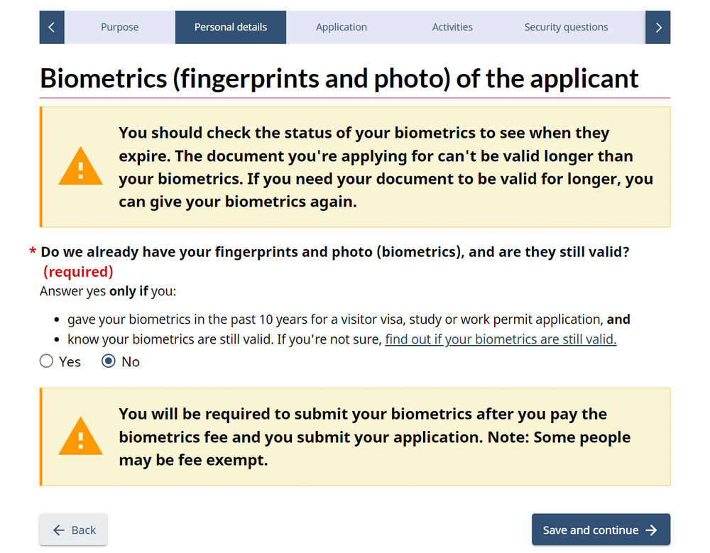Follow the 'find out if your biometrics are still valid' link
Viewport: 710px width, 553px height.
tap(501, 339)
